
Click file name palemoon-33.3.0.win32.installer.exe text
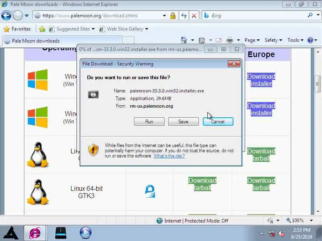point(167,91)
